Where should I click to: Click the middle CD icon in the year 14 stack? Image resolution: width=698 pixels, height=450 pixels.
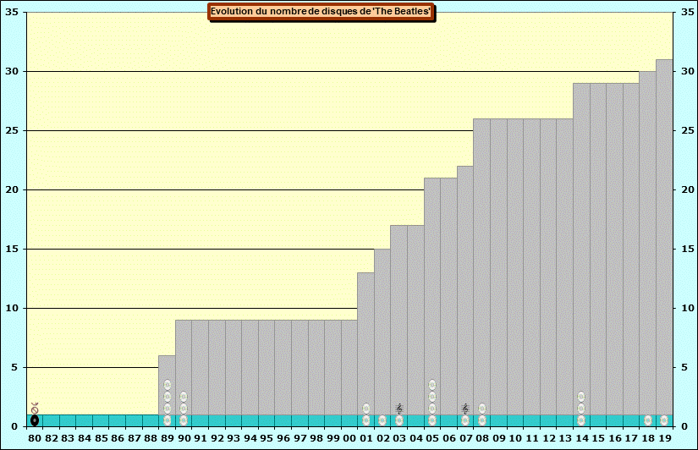tap(581, 409)
